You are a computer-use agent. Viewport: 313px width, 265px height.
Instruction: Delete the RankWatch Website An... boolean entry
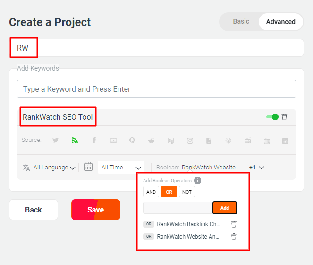click(x=234, y=237)
